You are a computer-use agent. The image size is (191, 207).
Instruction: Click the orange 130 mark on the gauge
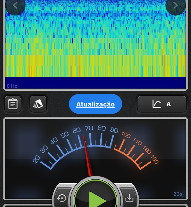tap(155, 159)
